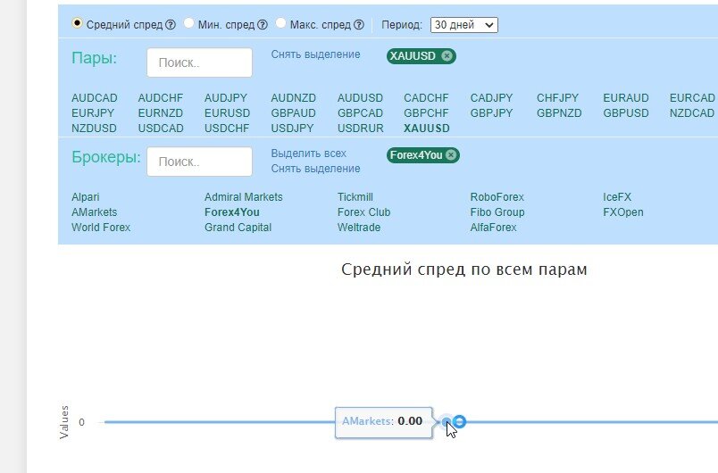Select the FXOpen broker
The width and height of the screenshot is (718, 473).
[x=623, y=212]
